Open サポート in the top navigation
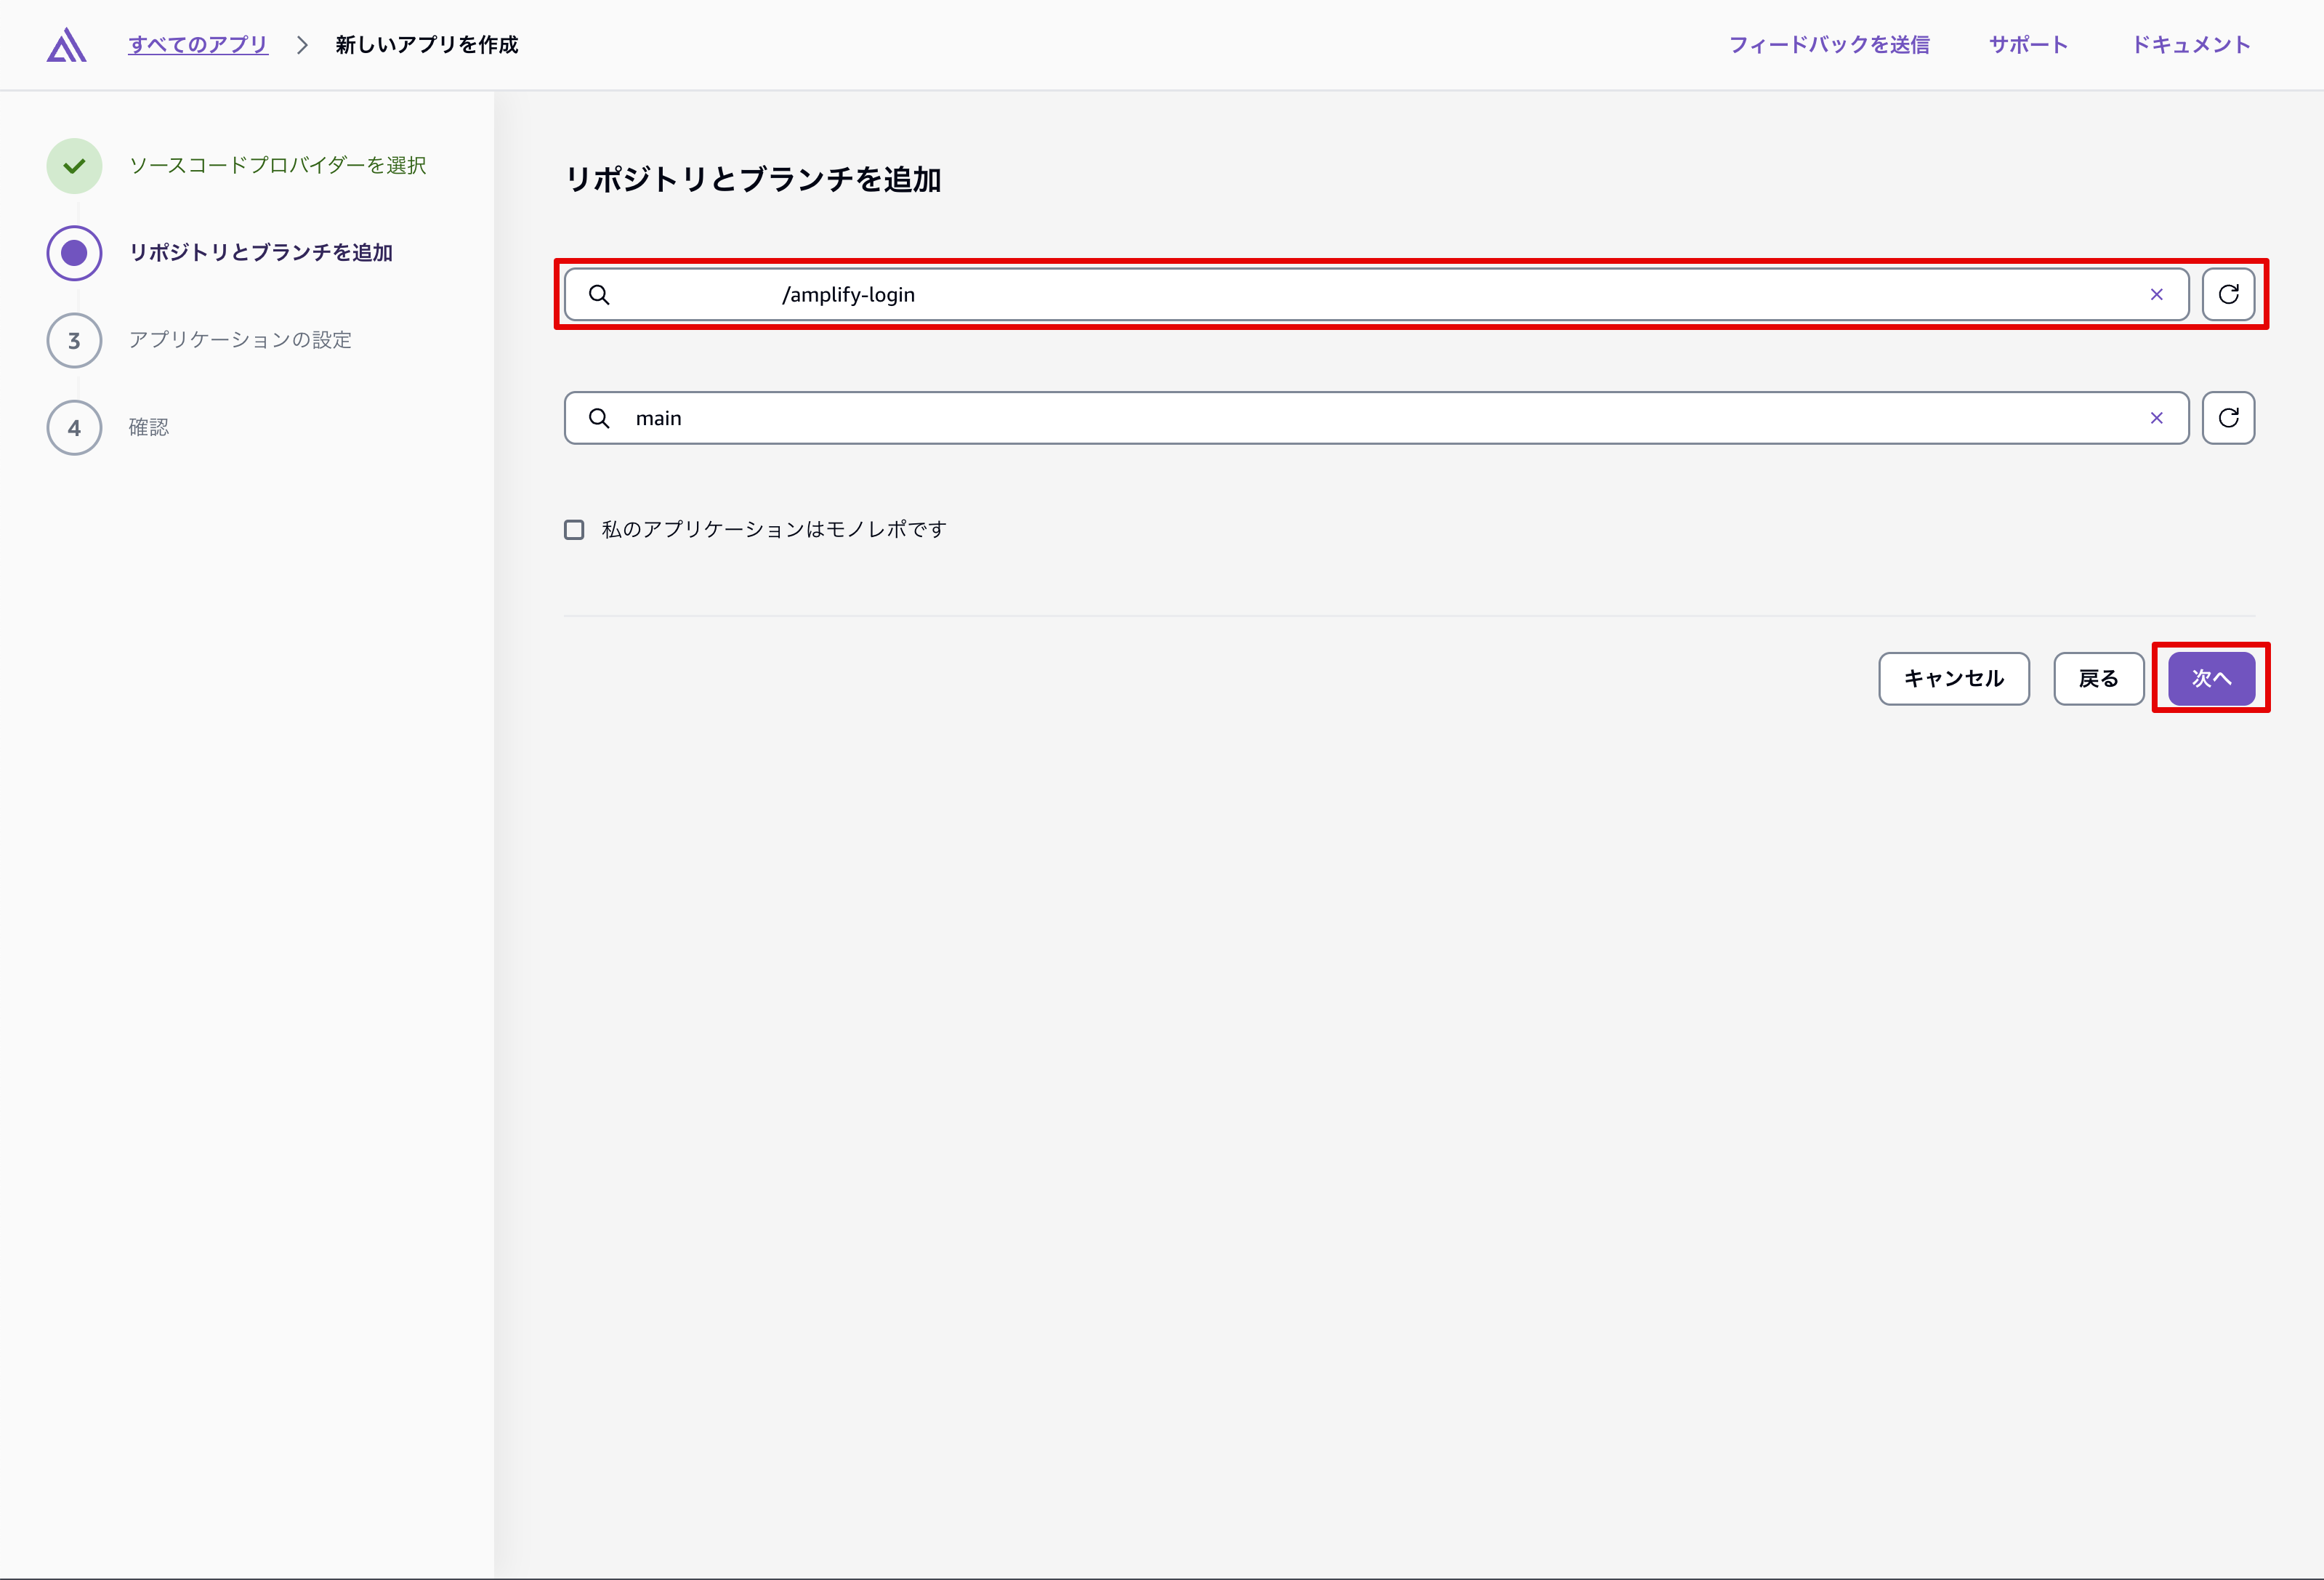Viewport: 2324px width, 1580px height. coord(2028,45)
